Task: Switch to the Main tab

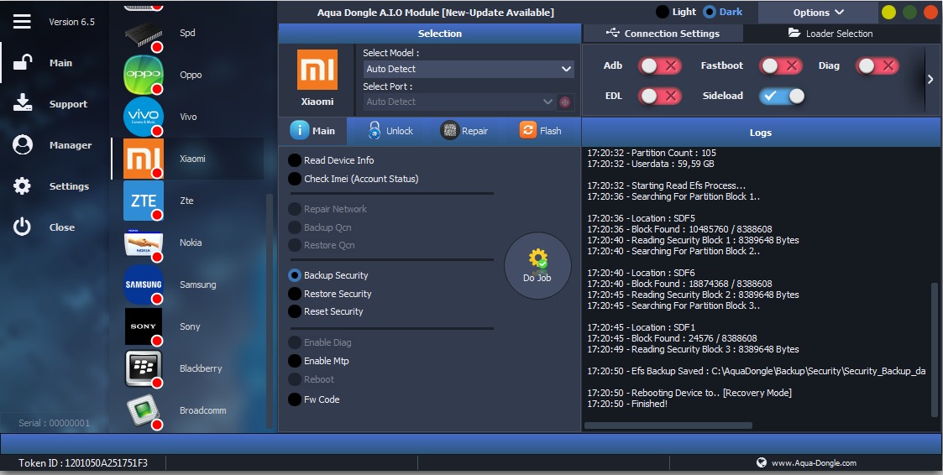Action: click(x=312, y=130)
